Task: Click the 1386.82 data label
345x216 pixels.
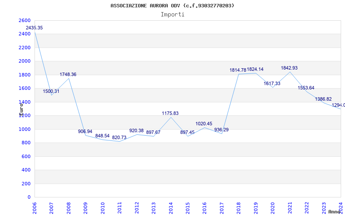Action: pos(323,99)
